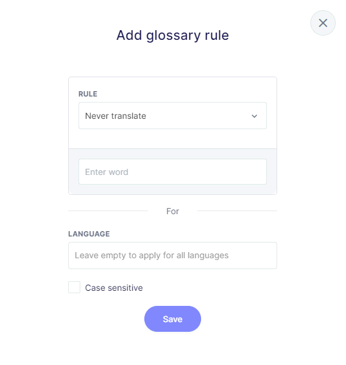
Task: Select the Never translate option text
Action: (115, 116)
